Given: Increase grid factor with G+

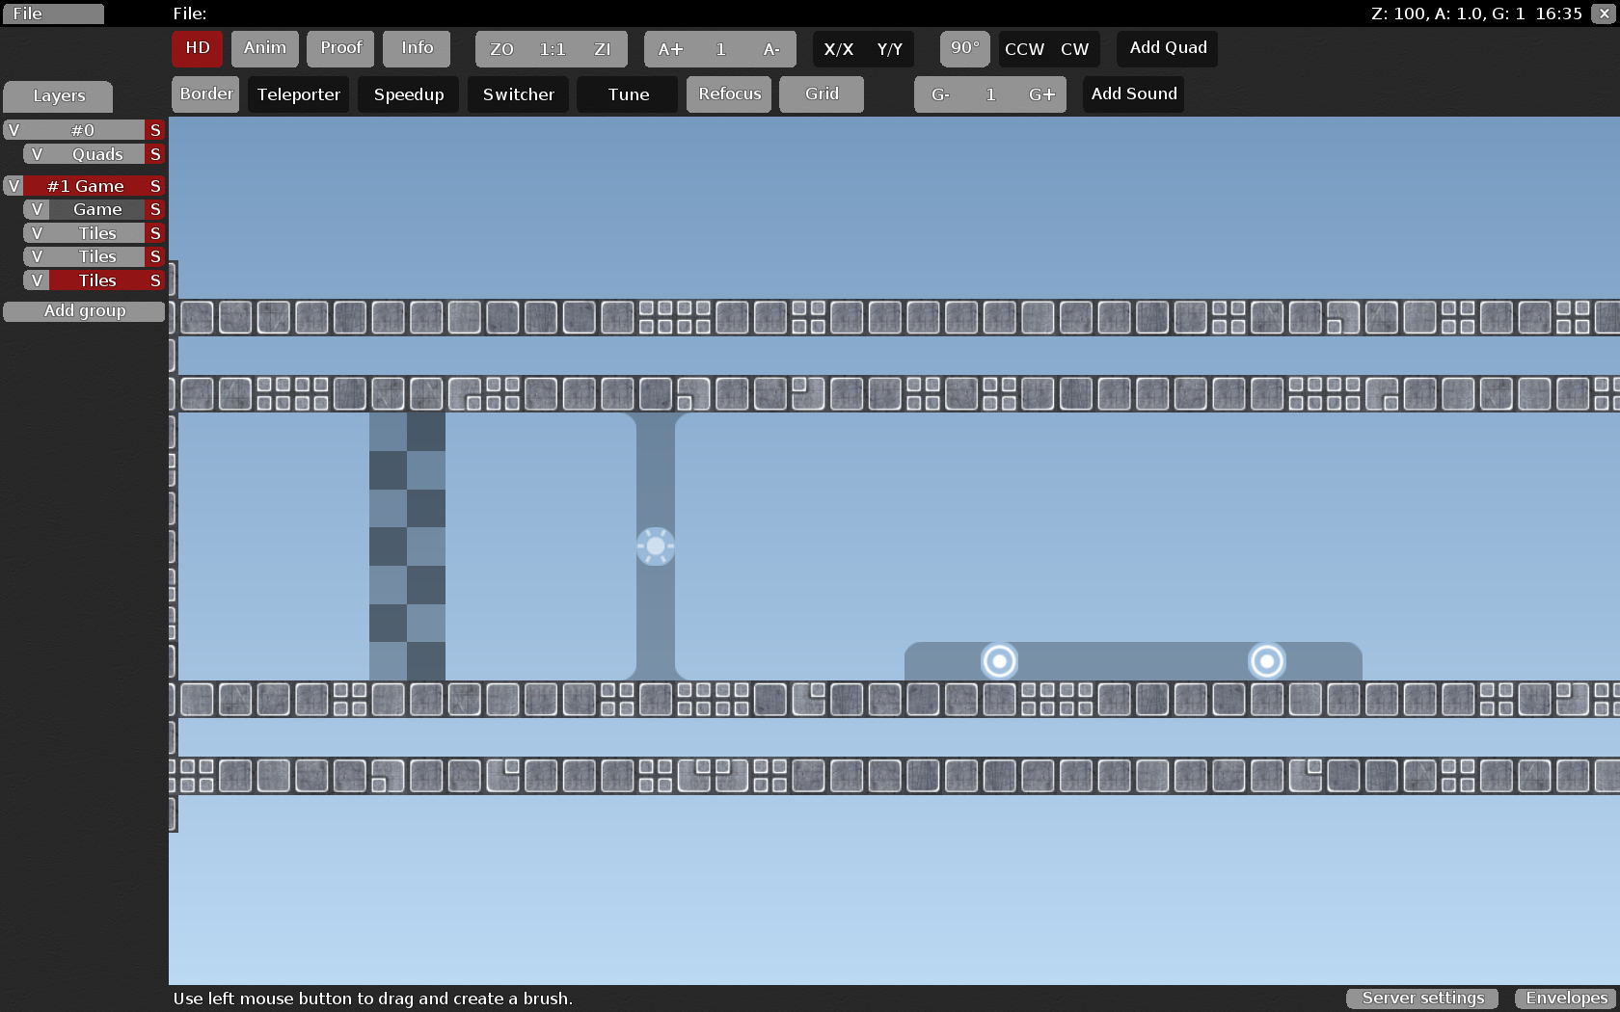Looking at the screenshot, I should tap(1040, 93).
